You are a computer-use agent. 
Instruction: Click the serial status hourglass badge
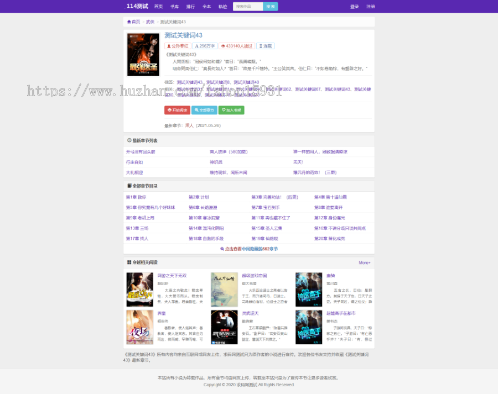pos(266,46)
